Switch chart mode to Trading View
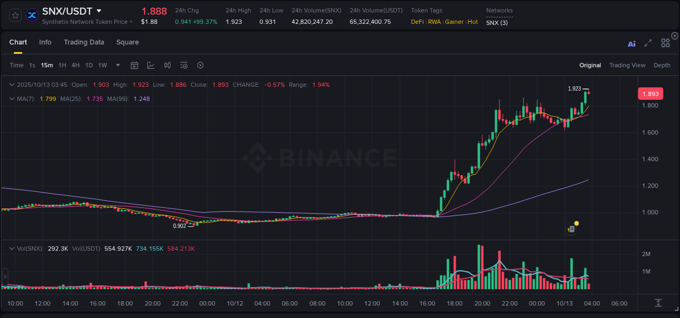Image resolution: width=680 pixels, height=318 pixels. 627,65
